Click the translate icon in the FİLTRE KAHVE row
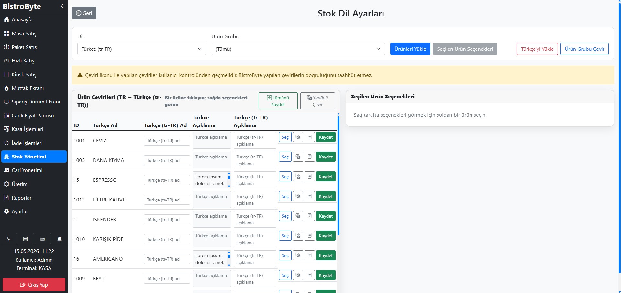Viewport: 621px width, 293px height. tap(298, 196)
